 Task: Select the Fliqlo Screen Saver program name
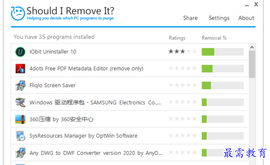53,85
